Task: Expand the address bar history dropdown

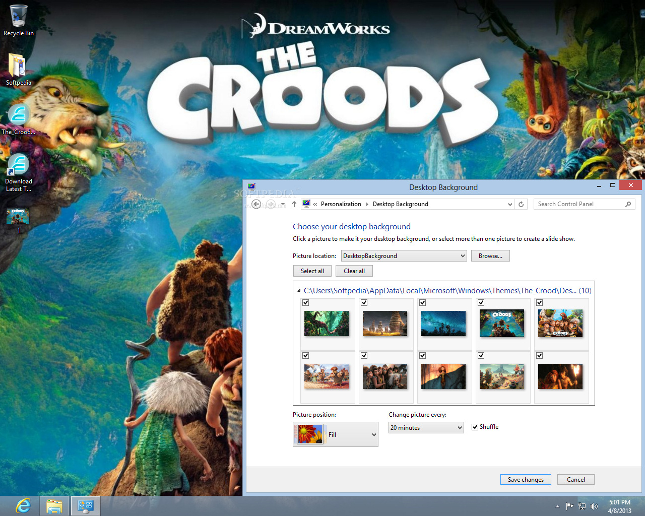Action: (x=510, y=204)
